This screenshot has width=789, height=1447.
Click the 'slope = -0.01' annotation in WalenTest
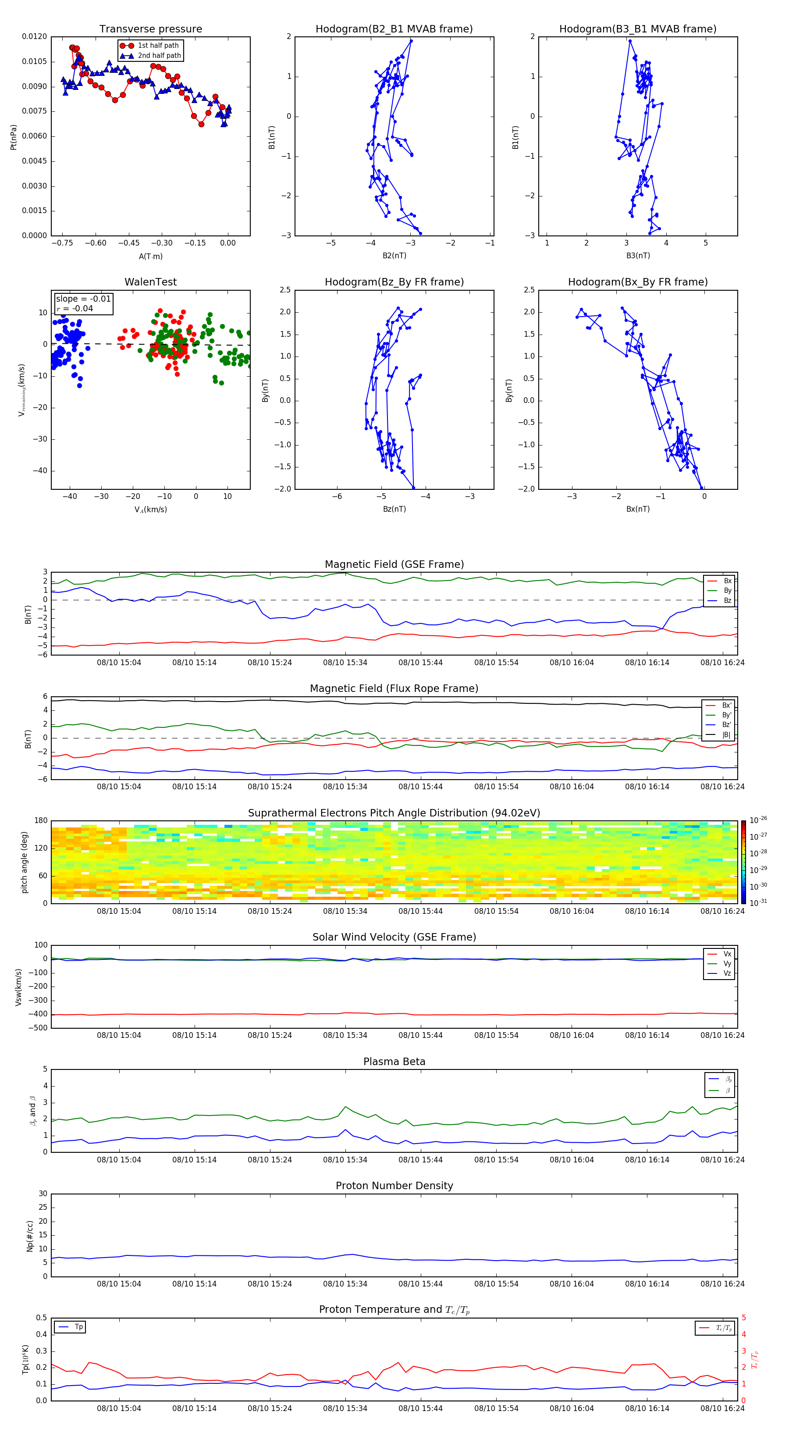coord(83,299)
